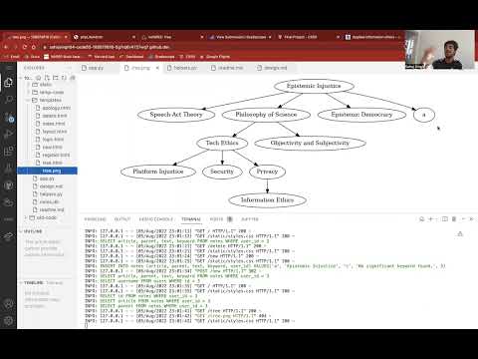Open the Extensions view

tap(8, 152)
